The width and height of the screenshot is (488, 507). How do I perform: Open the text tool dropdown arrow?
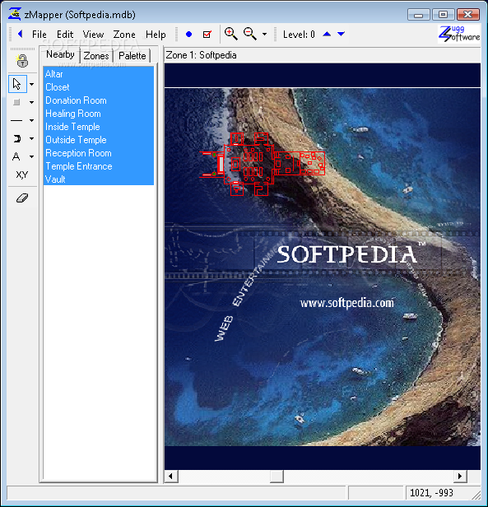click(32, 157)
